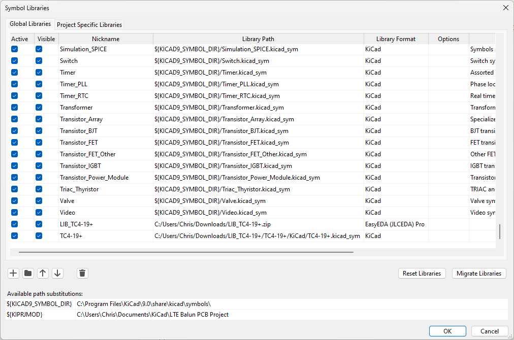The image size is (514, 340).
Task: Open Library Format cell for Video row
Action: tap(396, 213)
